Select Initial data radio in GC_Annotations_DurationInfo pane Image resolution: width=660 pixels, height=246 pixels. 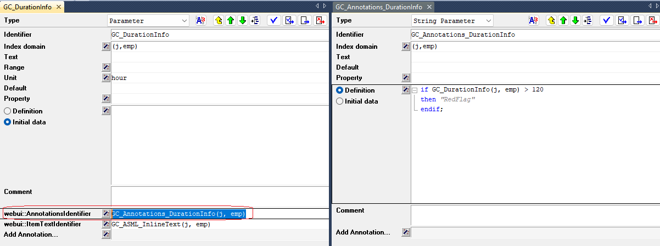pos(340,101)
